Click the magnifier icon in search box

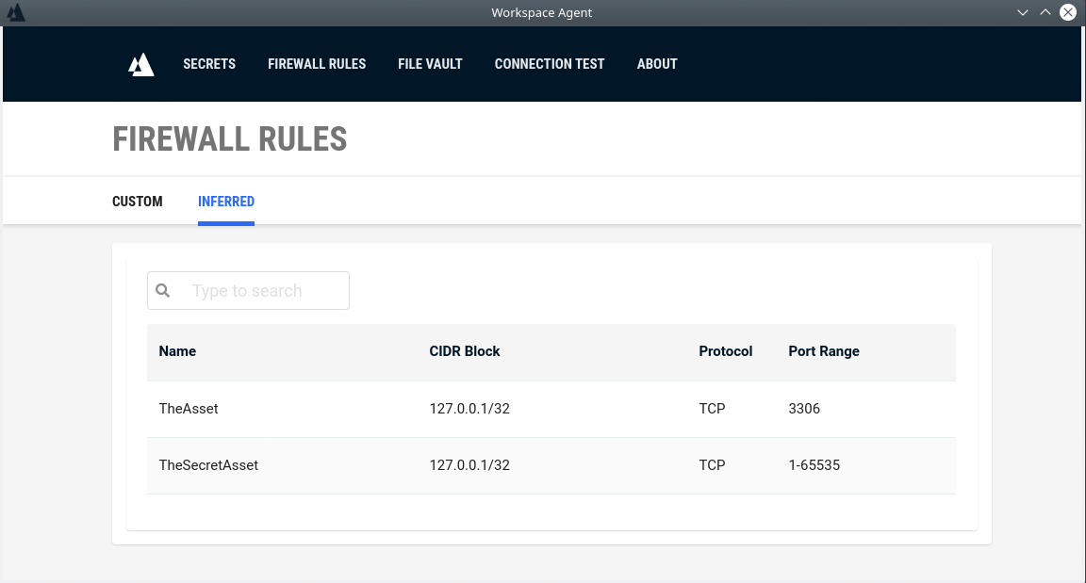point(163,290)
